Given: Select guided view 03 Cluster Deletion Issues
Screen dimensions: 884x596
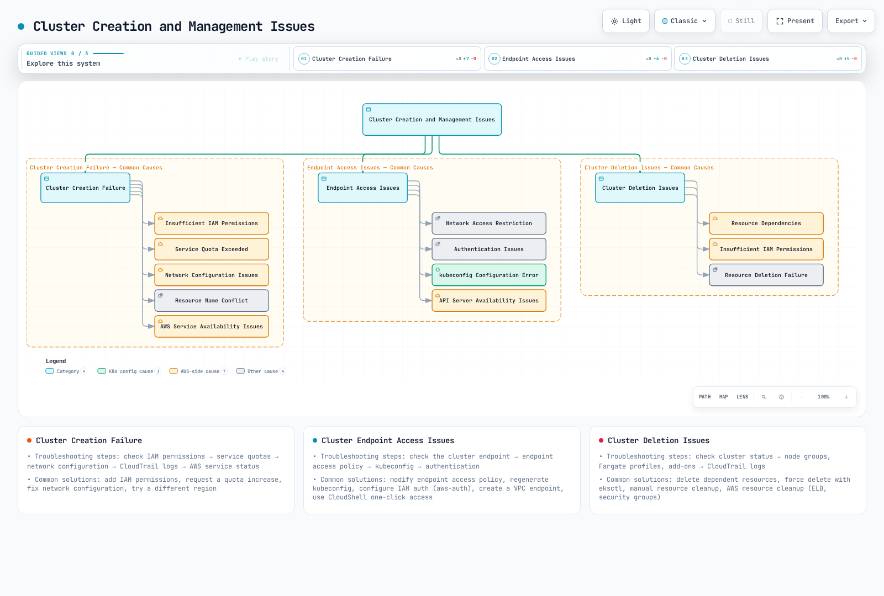Looking at the screenshot, I should click(768, 58).
